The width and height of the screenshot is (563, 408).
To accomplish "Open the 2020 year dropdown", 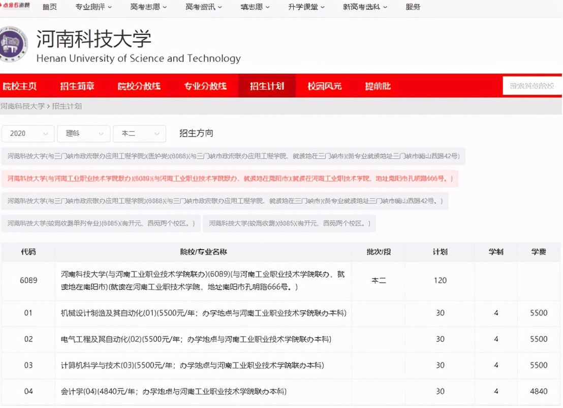I will tap(28, 133).
